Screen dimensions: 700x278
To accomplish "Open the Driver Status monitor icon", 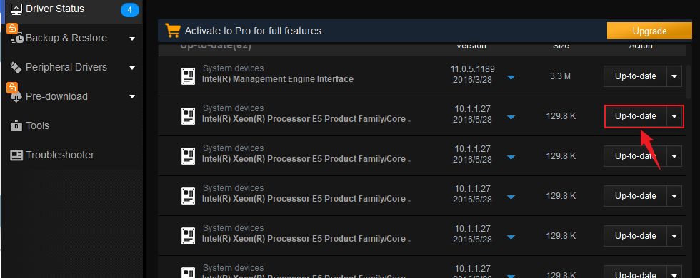I will 16,9.
